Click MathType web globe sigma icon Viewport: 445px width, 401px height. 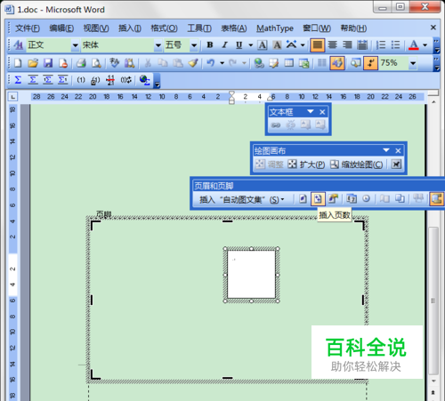pos(145,80)
